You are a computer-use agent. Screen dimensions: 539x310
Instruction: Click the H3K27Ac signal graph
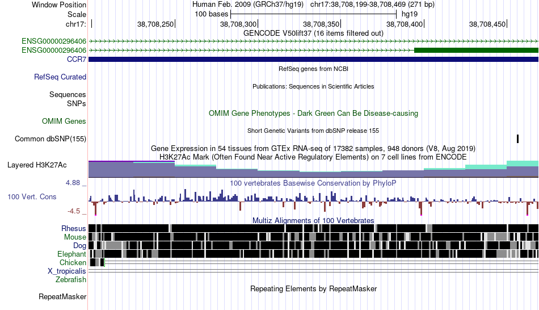(313, 169)
